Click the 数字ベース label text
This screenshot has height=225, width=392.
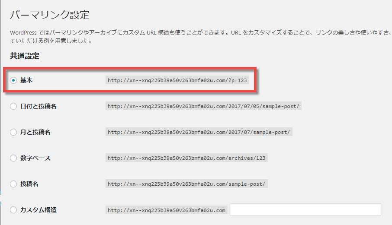point(35,158)
